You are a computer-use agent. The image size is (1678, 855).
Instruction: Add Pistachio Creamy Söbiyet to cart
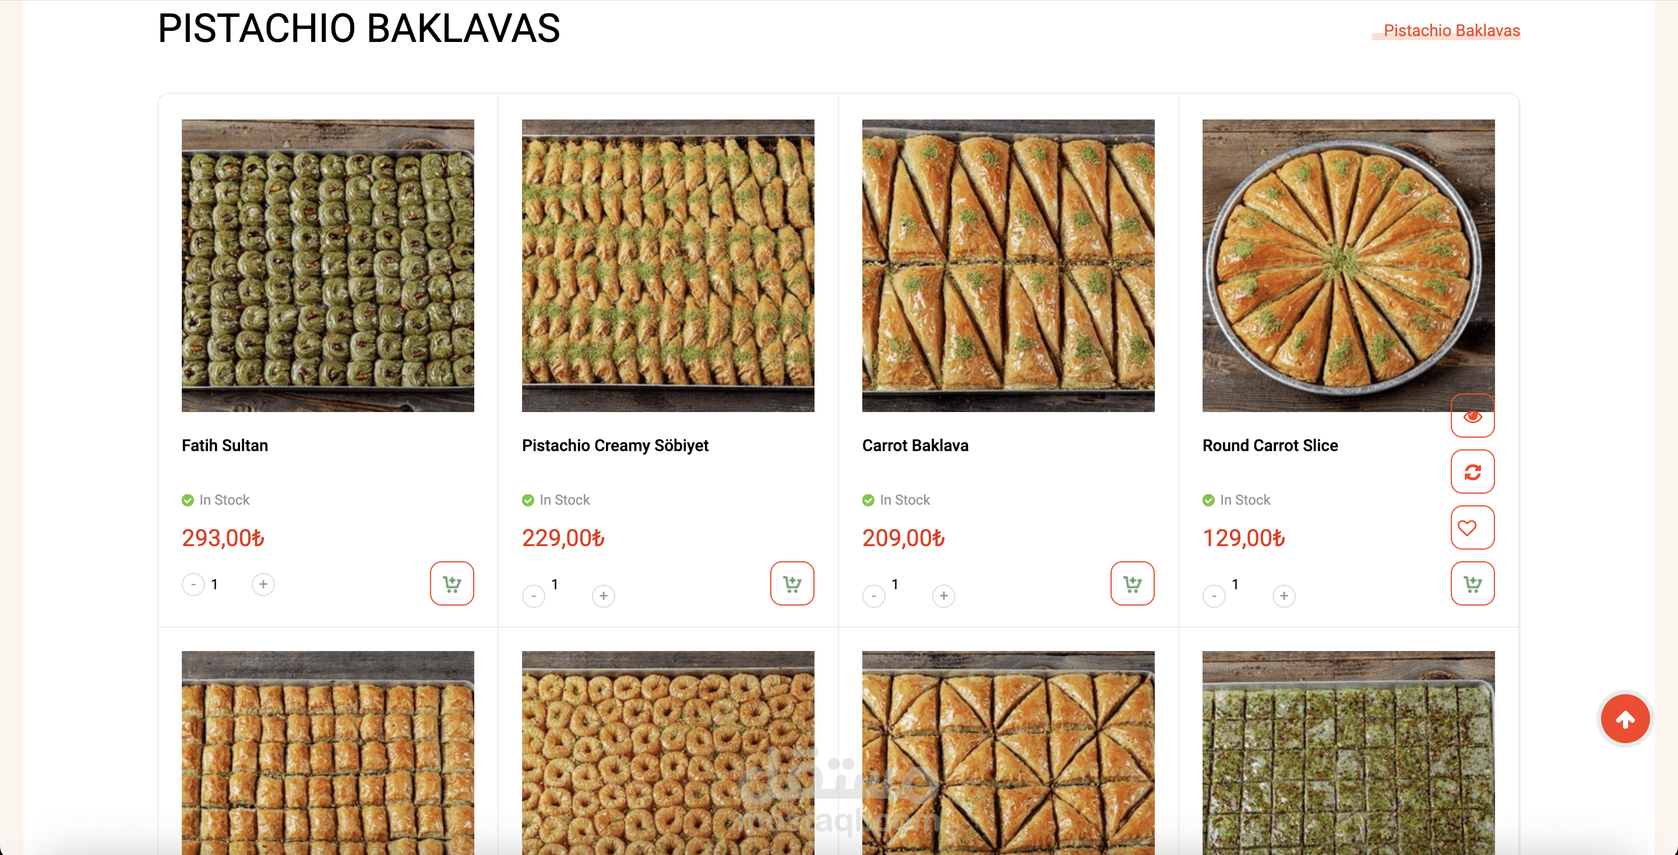(791, 583)
